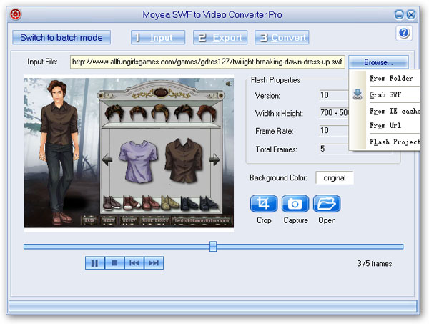
Task: Click the brown shirt in preview wardrobe
Action: pyautogui.click(x=184, y=160)
